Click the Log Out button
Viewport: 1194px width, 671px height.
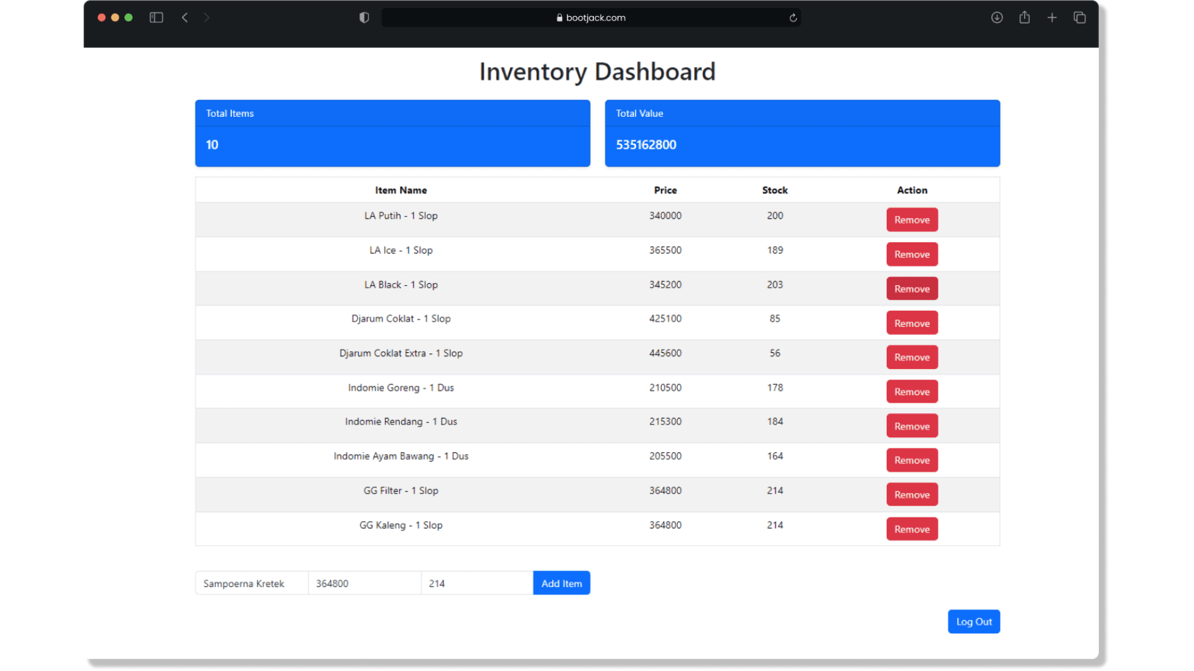(x=973, y=622)
